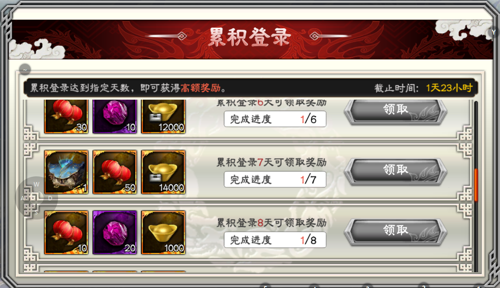This screenshot has height=288, width=500.
Task: Click the 1/7 completion progress box
Action: point(275,179)
